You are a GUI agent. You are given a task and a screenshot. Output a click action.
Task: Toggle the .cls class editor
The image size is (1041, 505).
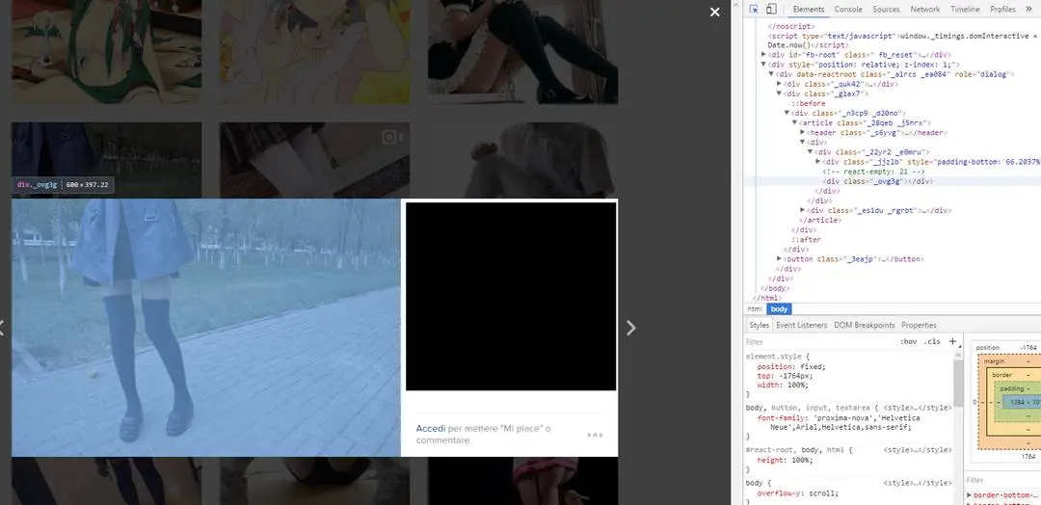933,342
